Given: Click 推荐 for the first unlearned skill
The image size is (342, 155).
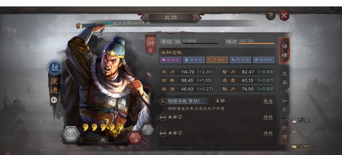Looking at the screenshot, I should click(x=268, y=117).
